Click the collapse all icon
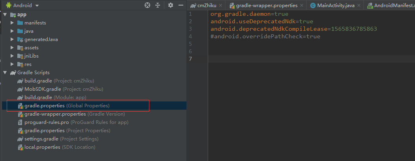415x161 pixels. click(x=158, y=5)
